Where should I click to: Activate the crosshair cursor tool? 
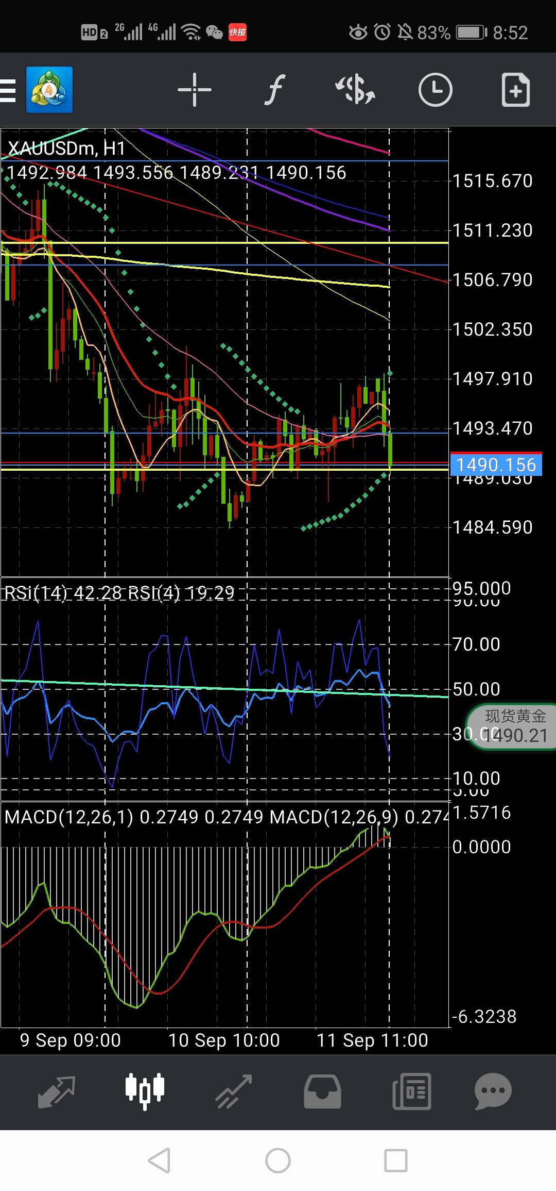195,90
